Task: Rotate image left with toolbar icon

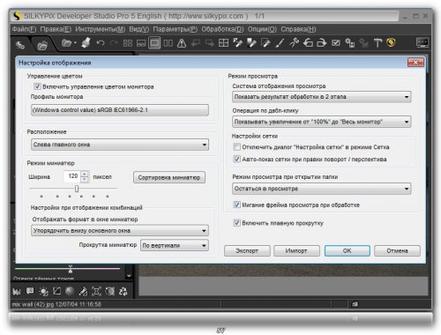Action: [308, 43]
